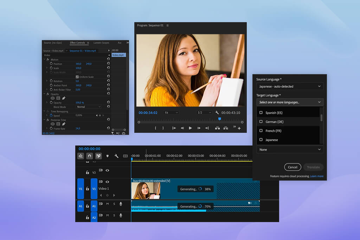Screen dimensions: 360x240
Task: Solo audio track A1
Action: (114, 204)
